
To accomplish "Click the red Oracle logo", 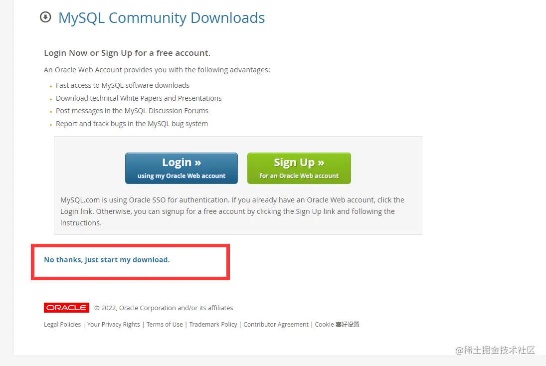I will tap(66, 308).
